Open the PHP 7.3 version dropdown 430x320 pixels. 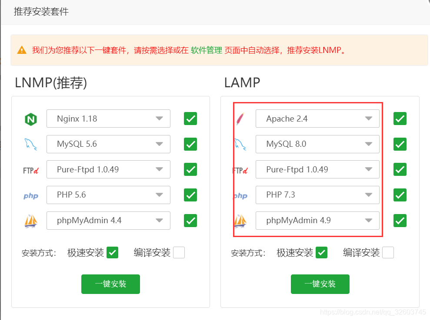317,195
